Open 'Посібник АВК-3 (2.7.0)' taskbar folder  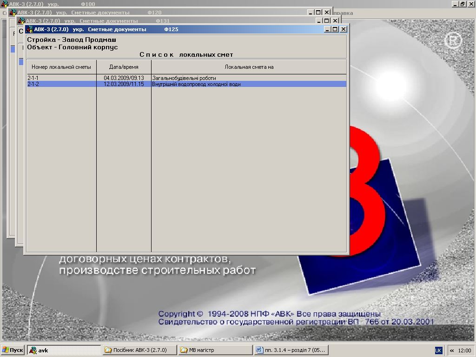[139, 350]
